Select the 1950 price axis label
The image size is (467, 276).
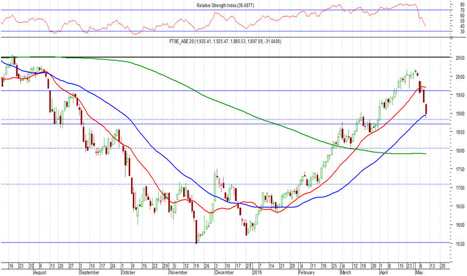(x=460, y=95)
